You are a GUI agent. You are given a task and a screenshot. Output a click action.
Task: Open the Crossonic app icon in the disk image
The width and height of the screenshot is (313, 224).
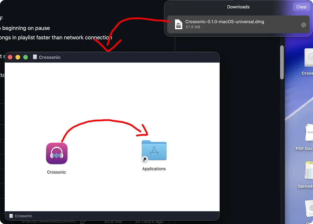[x=56, y=153]
